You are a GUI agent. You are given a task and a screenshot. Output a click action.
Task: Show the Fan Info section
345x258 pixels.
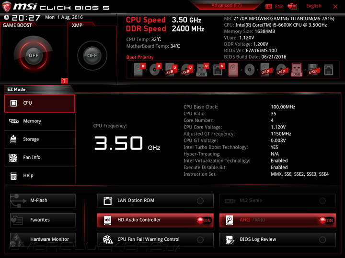click(40, 158)
